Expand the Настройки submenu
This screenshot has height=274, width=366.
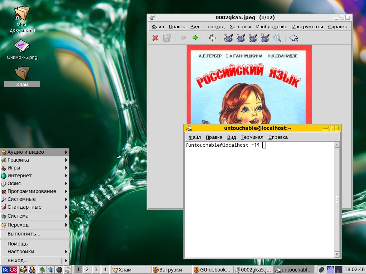click(35, 252)
